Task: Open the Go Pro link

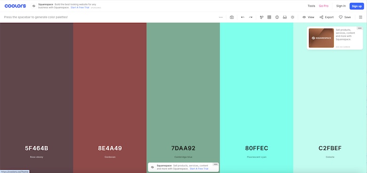Action: [323, 6]
